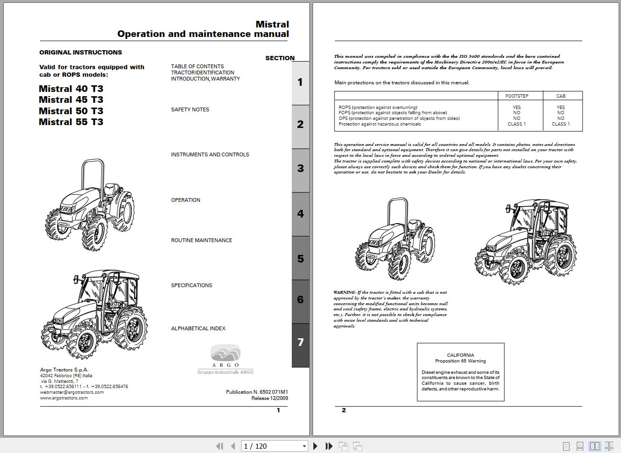621x453 pixels.
Task: Click Protection against hazardous chemicals row
Action: (x=459, y=124)
